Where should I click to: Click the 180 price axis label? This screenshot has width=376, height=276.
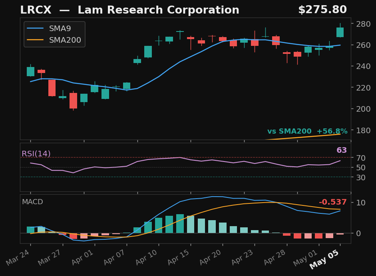pyautogui.click(x=363, y=130)
